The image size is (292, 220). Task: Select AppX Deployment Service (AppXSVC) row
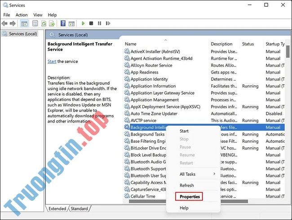coord(204,107)
